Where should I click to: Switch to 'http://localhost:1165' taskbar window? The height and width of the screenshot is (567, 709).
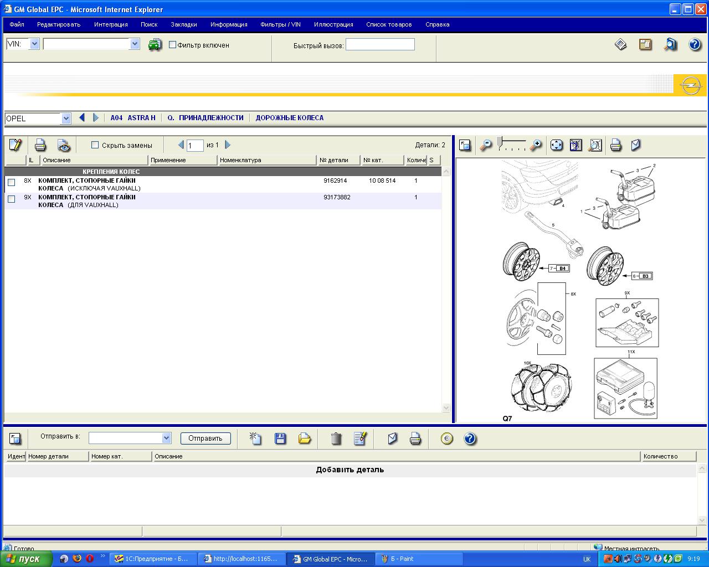coord(242,559)
